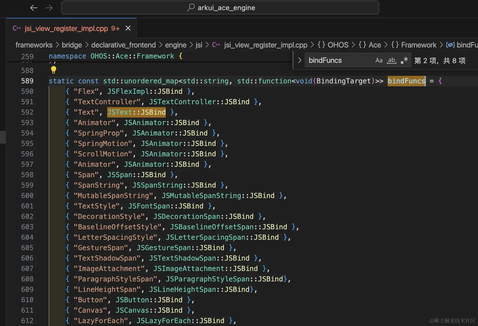
Task: Click JSSpan::JSBind on line 598
Action: [x=136, y=175]
